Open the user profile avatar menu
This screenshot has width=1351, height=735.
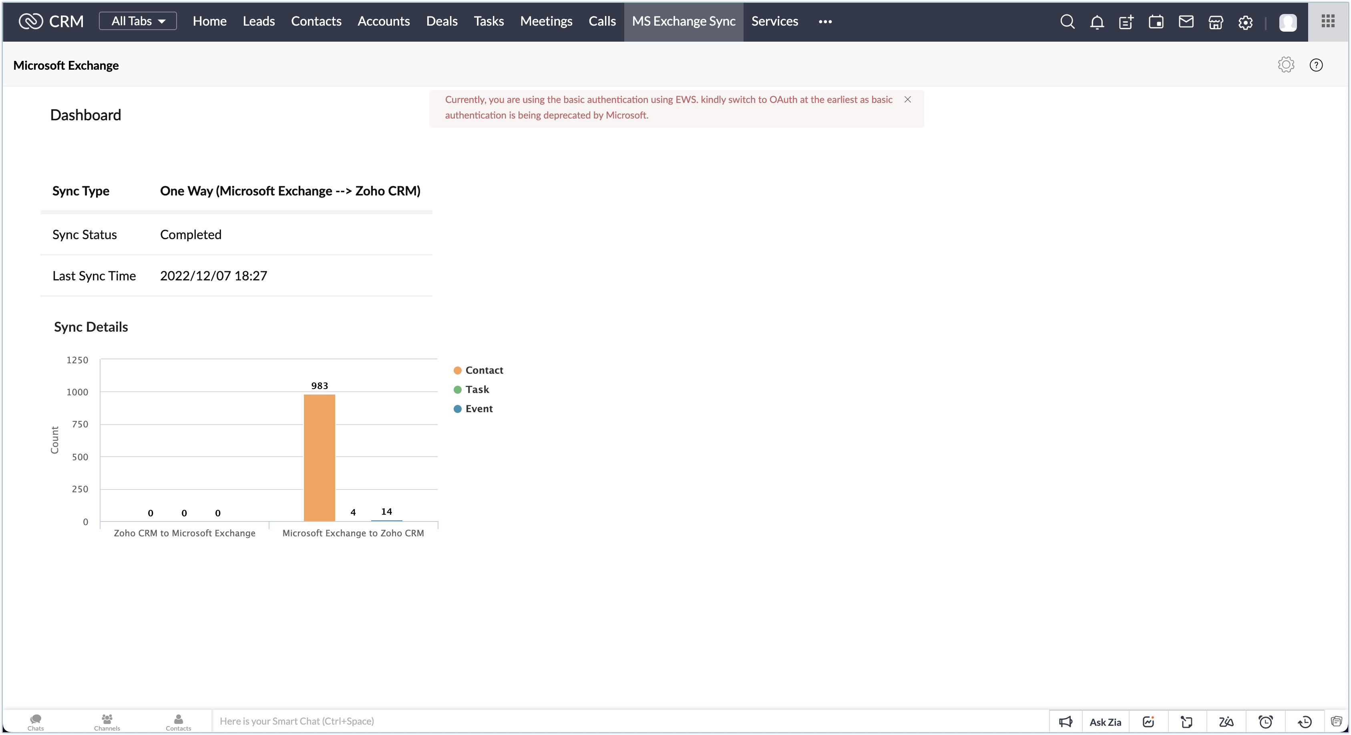pos(1288,22)
